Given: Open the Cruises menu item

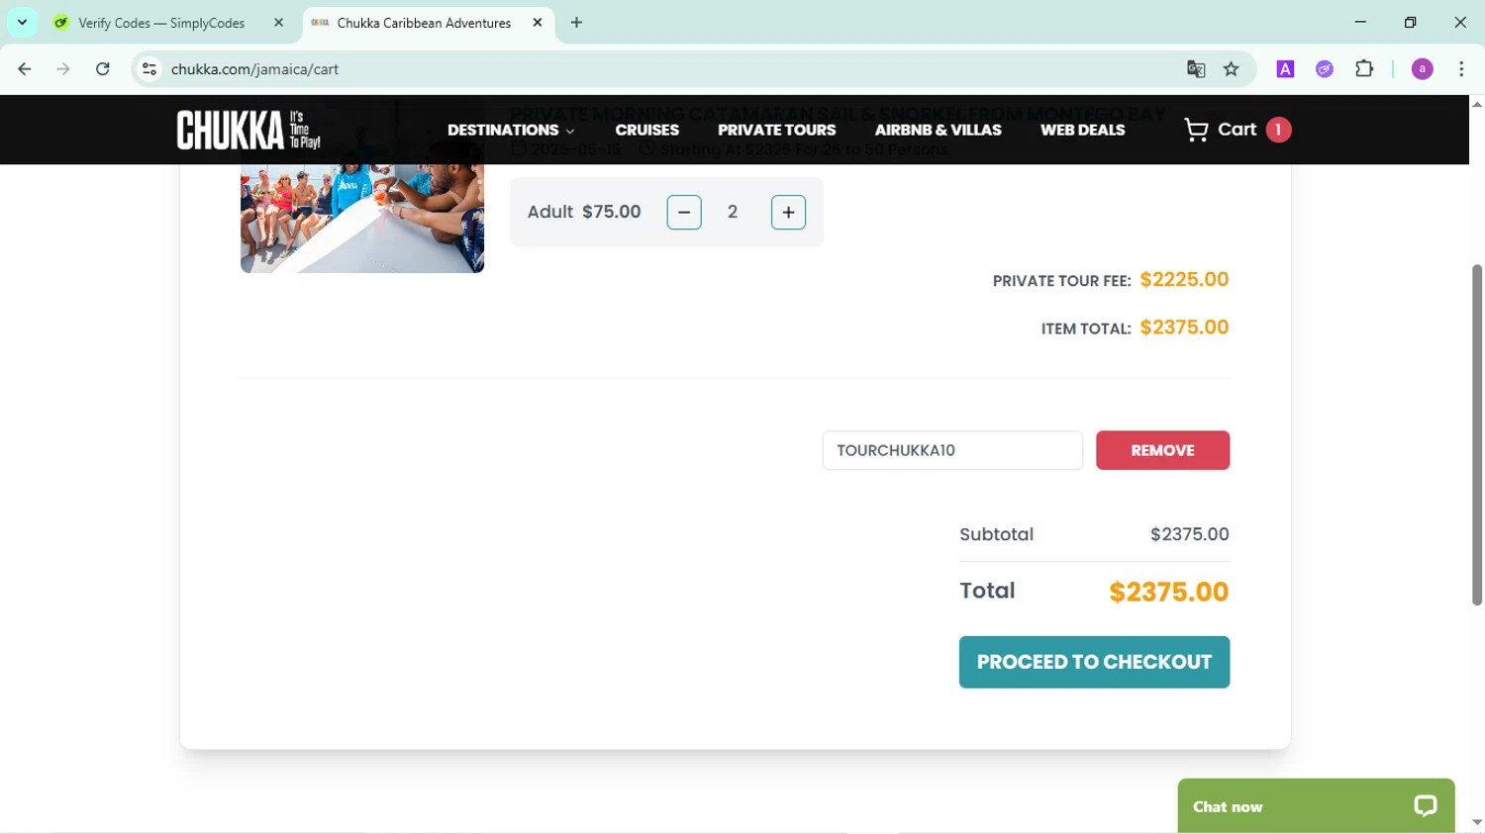Looking at the screenshot, I should coord(647,130).
